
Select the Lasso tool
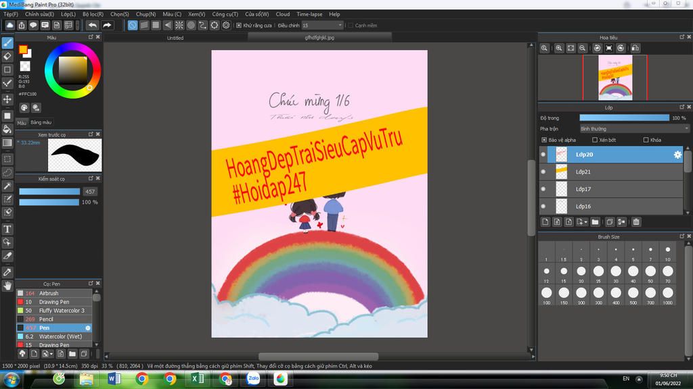click(x=7, y=172)
